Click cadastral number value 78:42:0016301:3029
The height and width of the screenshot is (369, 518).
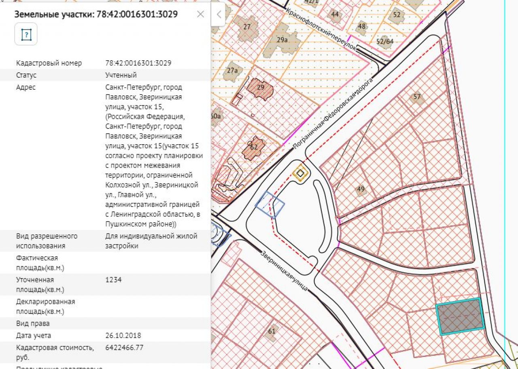[x=138, y=63]
